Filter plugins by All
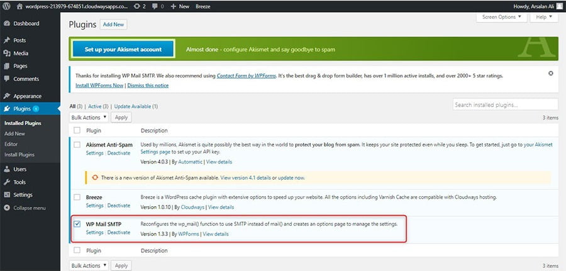 pos(72,106)
